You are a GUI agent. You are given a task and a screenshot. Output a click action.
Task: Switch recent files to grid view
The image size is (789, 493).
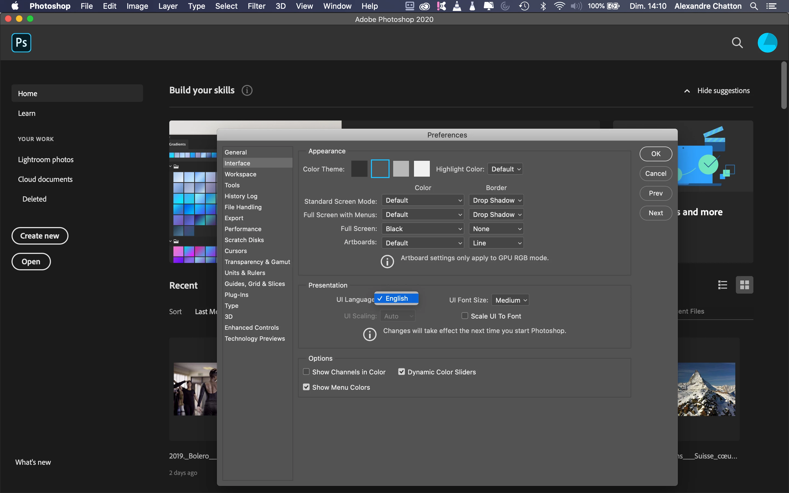(x=744, y=285)
